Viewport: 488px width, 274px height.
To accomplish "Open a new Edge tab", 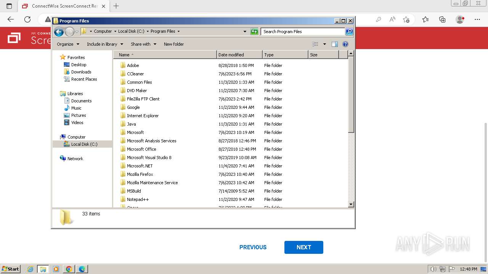I will point(116,6).
